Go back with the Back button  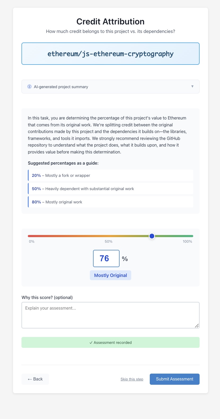(35, 379)
